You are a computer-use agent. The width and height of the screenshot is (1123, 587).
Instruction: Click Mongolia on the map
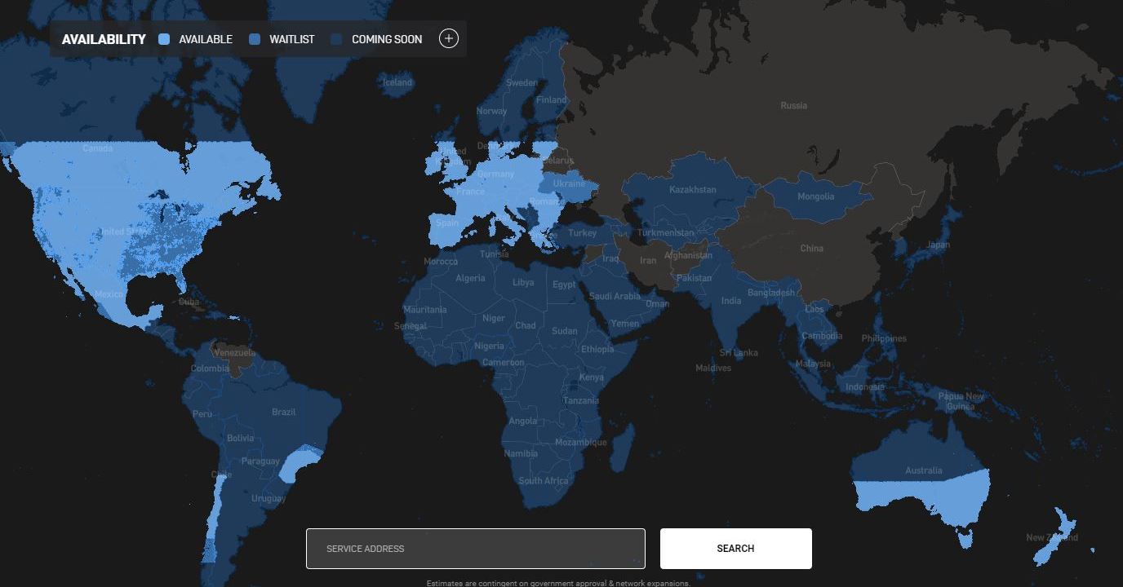click(815, 196)
